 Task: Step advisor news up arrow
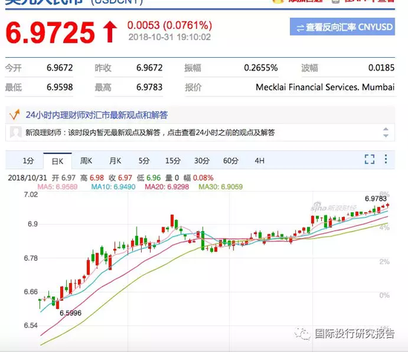(x=386, y=130)
